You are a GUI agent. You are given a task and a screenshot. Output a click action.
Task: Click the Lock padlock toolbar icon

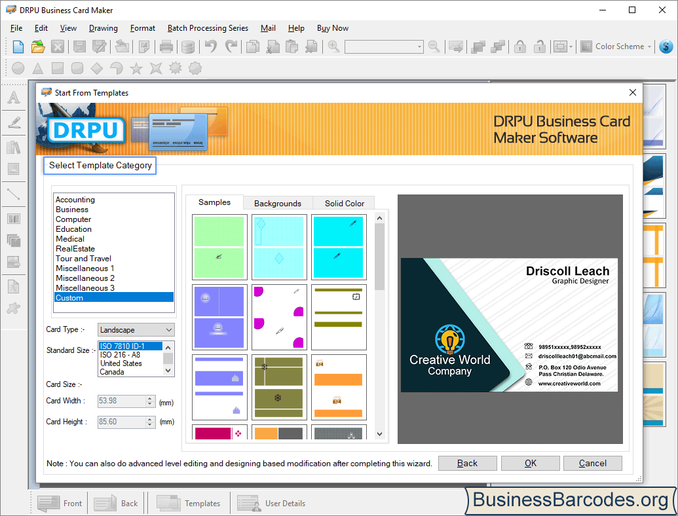point(519,46)
